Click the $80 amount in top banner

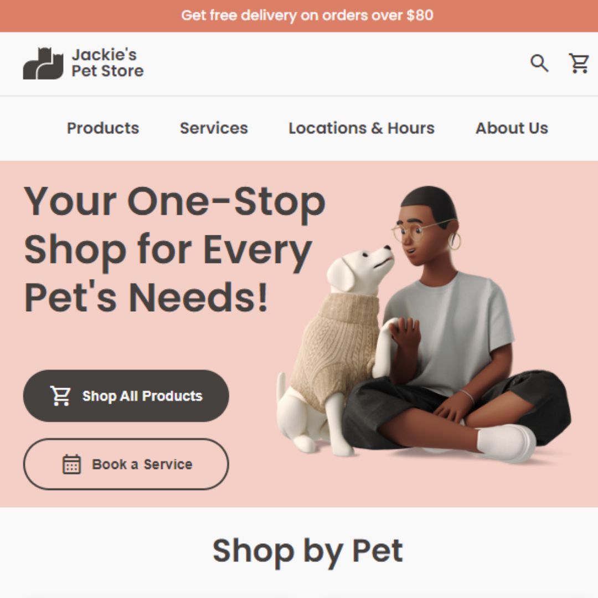[x=420, y=16]
